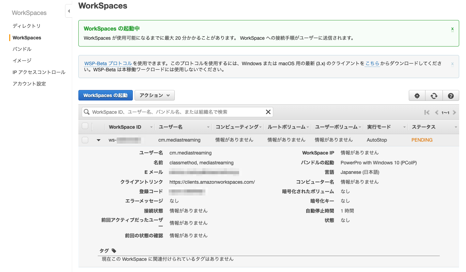Tick the select-all checkbox in header
The image size is (466, 272).
tap(85, 126)
